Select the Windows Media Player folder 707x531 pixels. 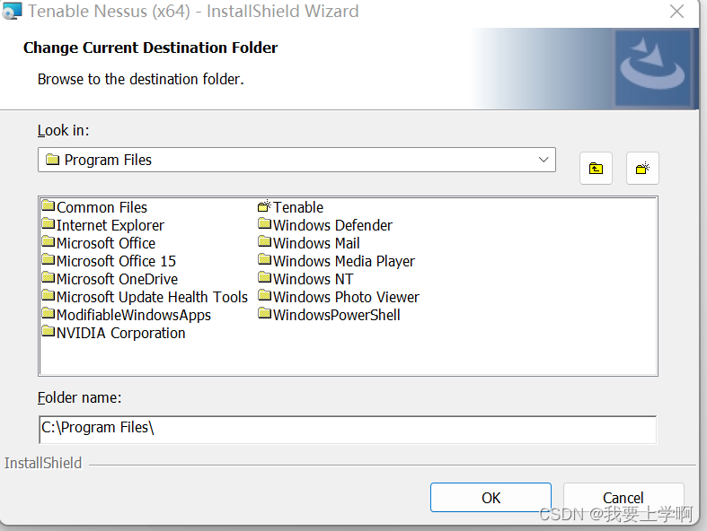coord(336,261)
